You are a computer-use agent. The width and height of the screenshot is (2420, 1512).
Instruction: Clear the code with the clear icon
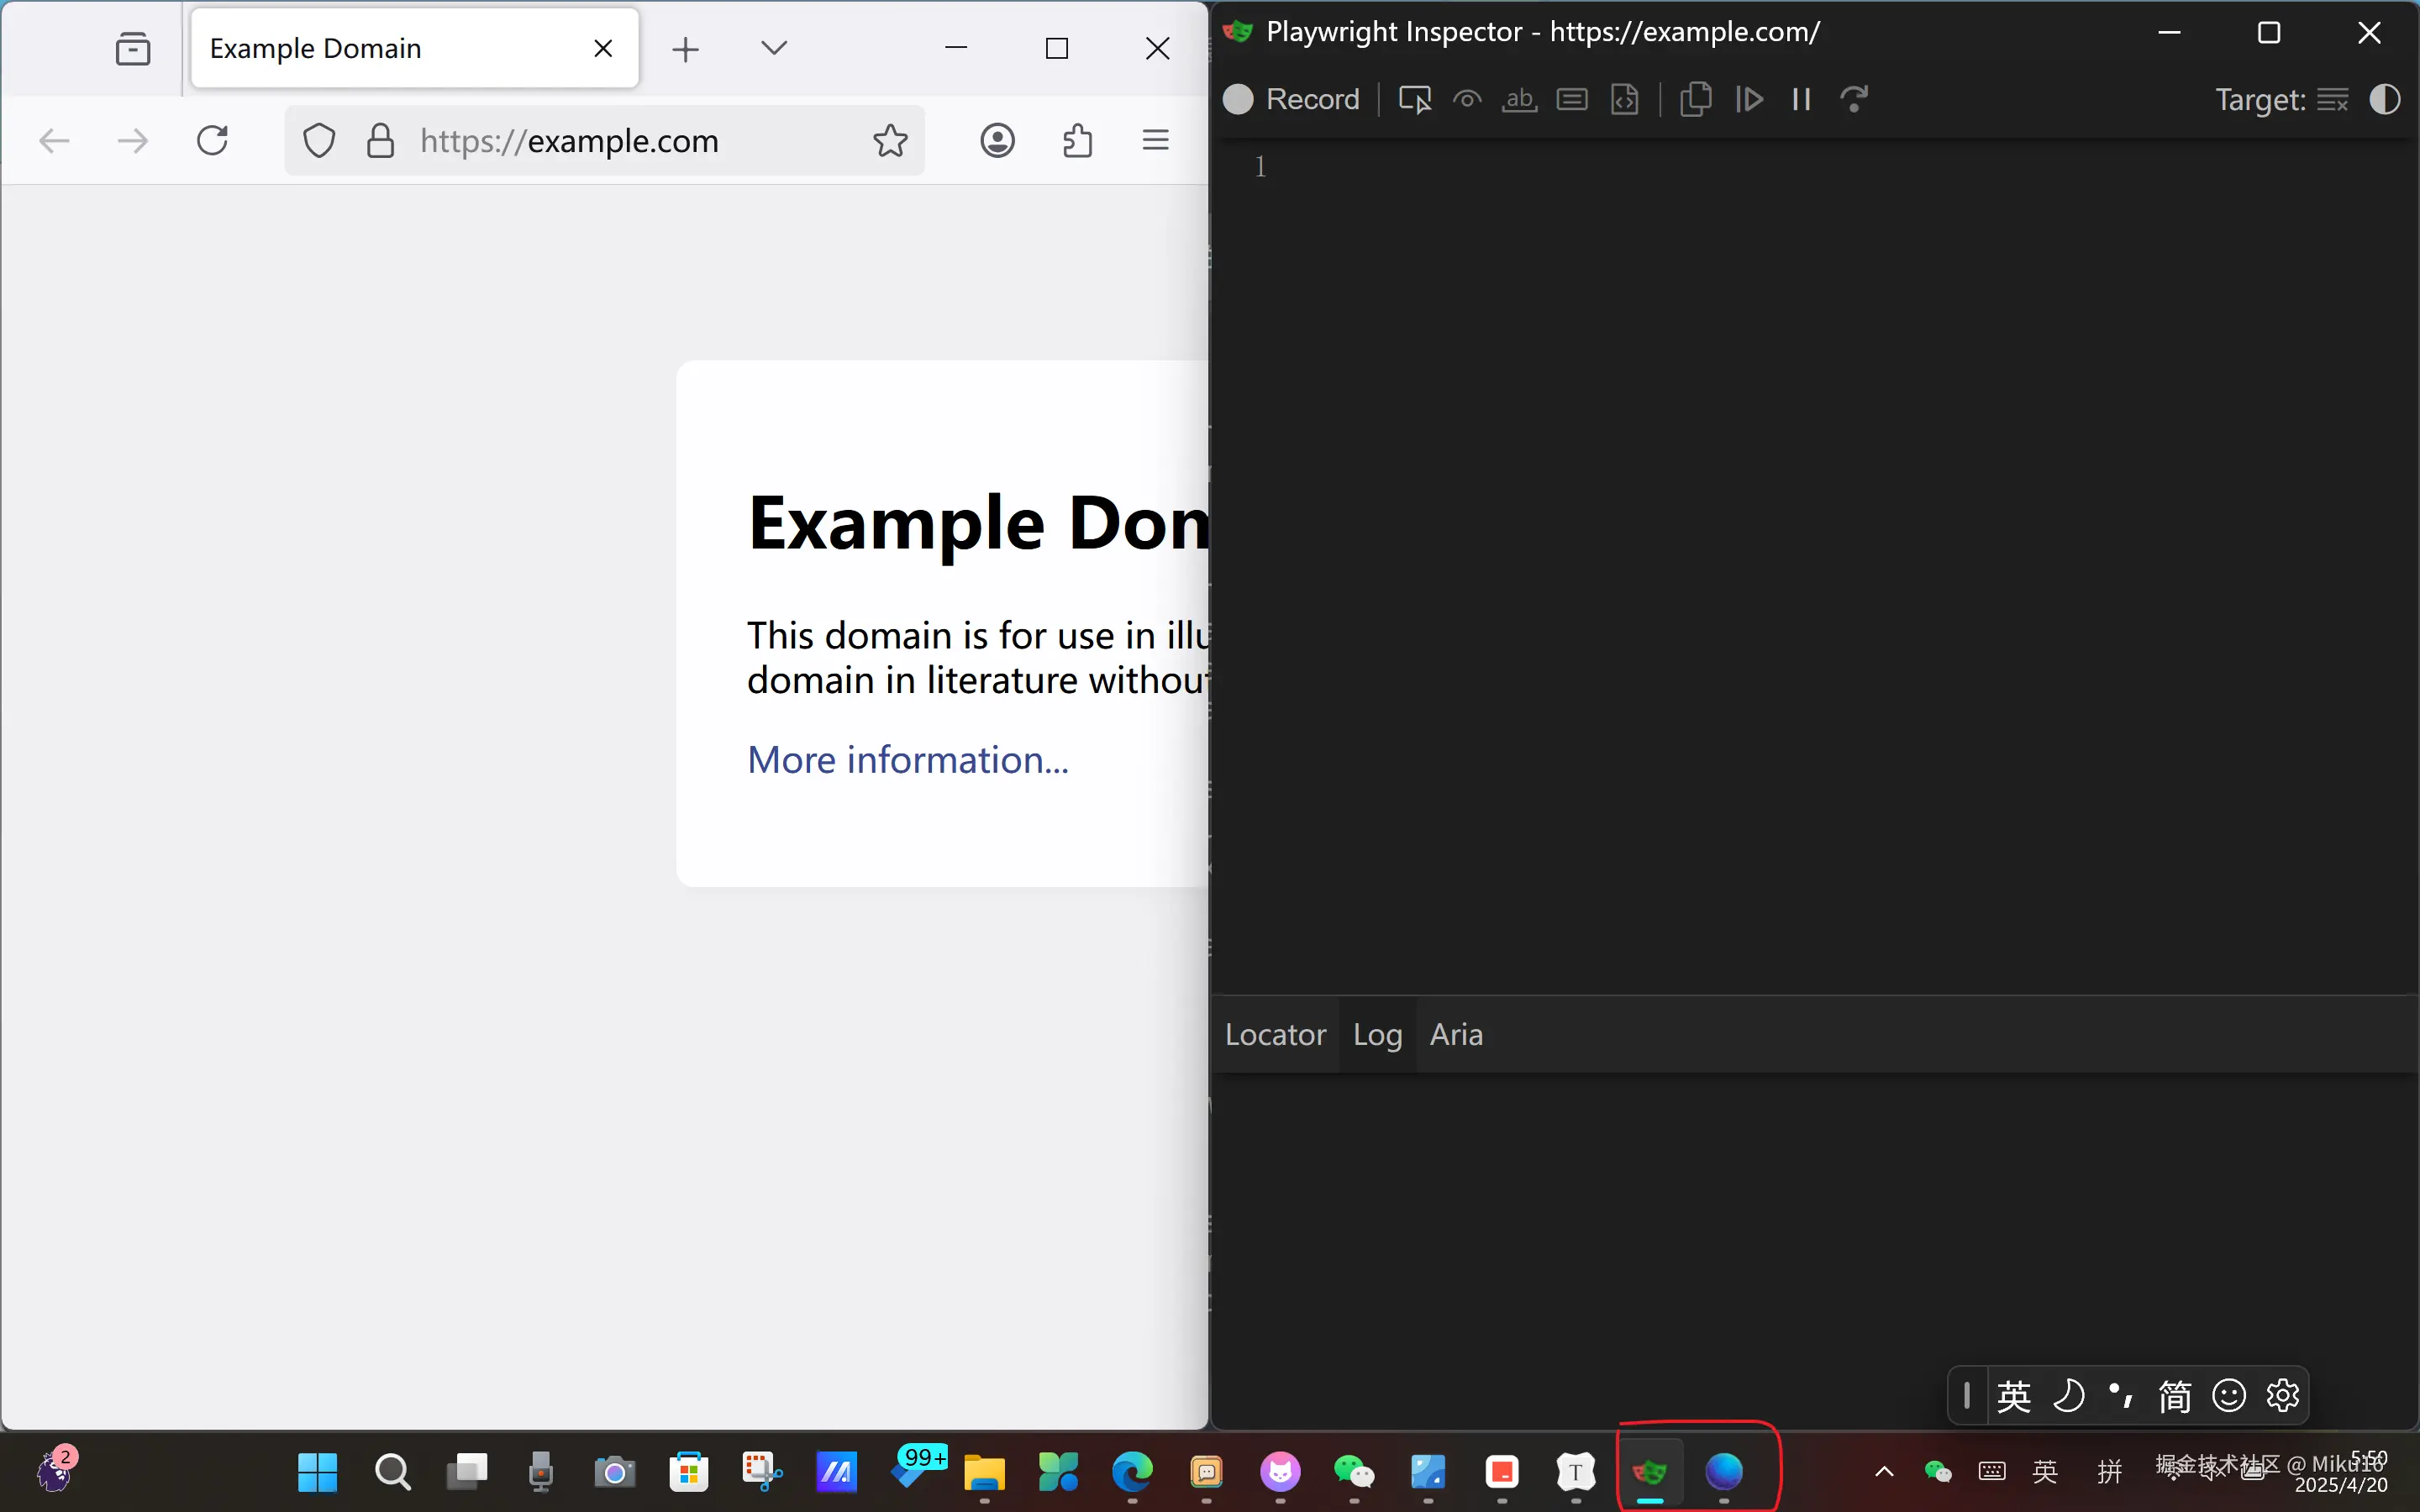click(x=2332, y=99)
